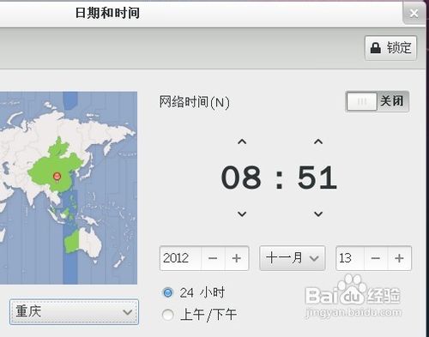Select the 上午/下午 radio button
Viewport: 429px width, 337px height.
click(167, 315)
